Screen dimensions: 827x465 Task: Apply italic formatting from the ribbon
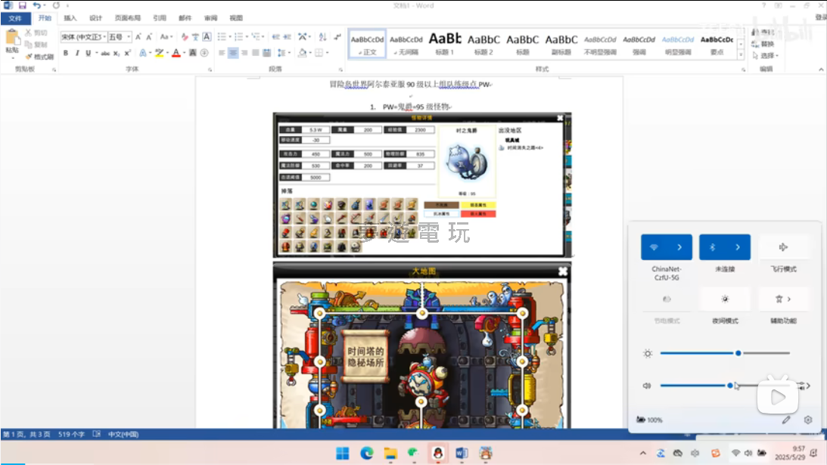(76, 53)
